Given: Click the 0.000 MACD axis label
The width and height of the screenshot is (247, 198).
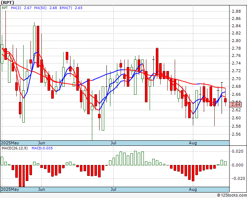Looking at the screenshot, I should [238, 165].
